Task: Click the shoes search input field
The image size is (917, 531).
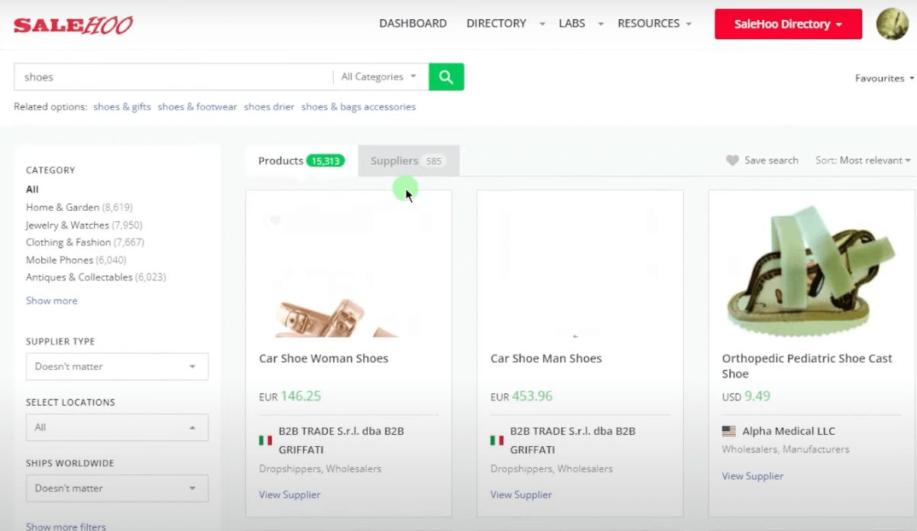Action: (x=173, y=76)
